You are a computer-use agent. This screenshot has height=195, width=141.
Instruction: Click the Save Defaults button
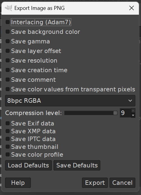(x=77, y=165)
